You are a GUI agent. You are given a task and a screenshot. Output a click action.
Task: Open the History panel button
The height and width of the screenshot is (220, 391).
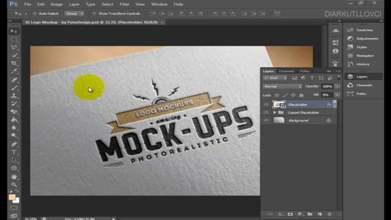[363, 64]
